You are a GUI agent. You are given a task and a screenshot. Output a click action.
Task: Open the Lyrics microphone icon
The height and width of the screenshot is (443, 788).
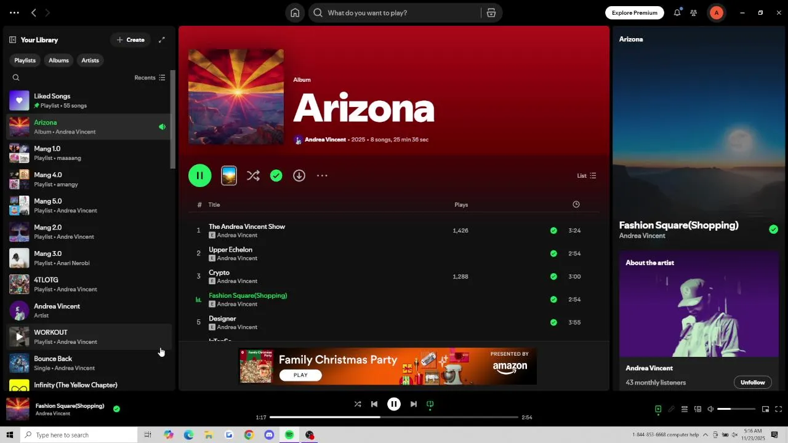tap(671, 409)
